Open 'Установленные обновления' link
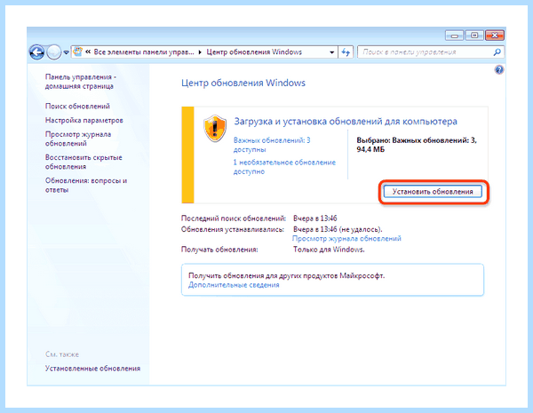 pos(92,368)
